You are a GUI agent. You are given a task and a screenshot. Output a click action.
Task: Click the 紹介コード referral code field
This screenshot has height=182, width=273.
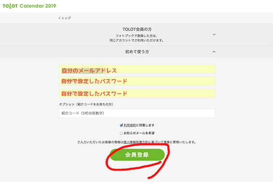pos(137,113)
